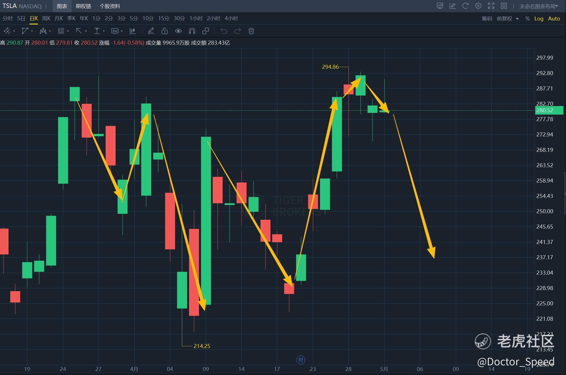Select the 月K timeframe
This screenshot has height=375, width=566.
click(59, 18)
